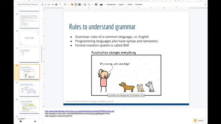Click the input tools keyboard icon
This screenshot has width=221, height=124.
pyautogui.click(x=101, y=4)
